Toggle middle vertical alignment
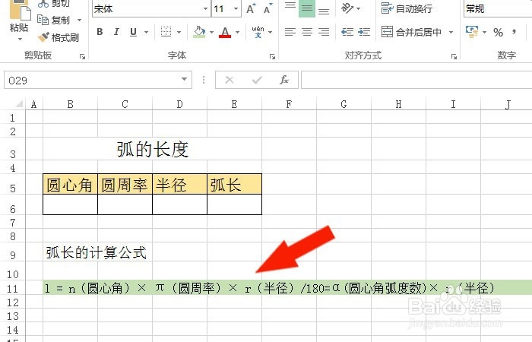This screenshot has height=342, width=532. (x=307, y=8)
